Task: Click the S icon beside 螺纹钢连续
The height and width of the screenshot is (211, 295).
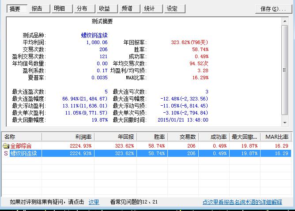Action: (x=6, y=153)
